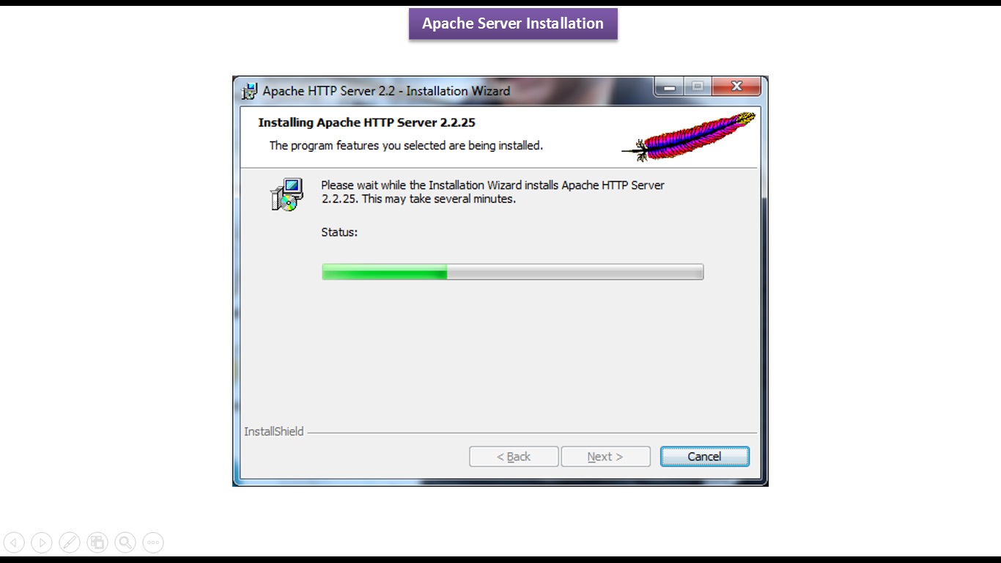Click the installer icon in title bar
Screen dimensions: 1001x563
pos(250,91)
